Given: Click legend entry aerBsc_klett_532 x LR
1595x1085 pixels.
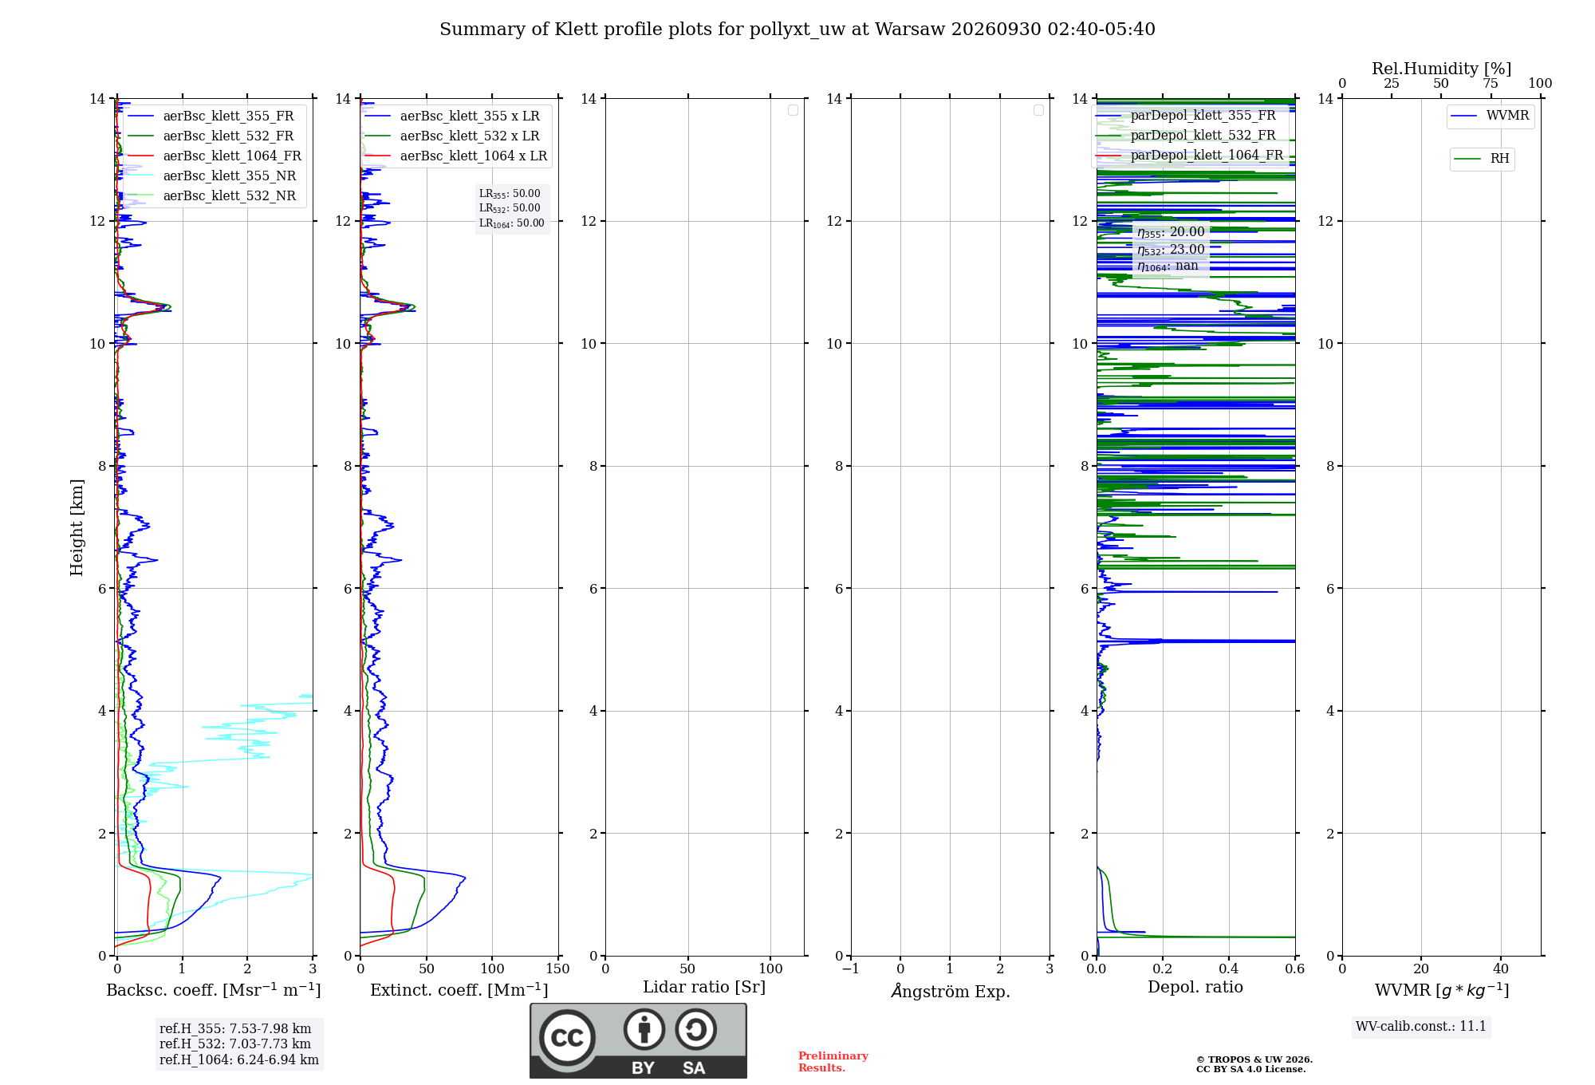Looking at the screenshot, I should point(453,136).
